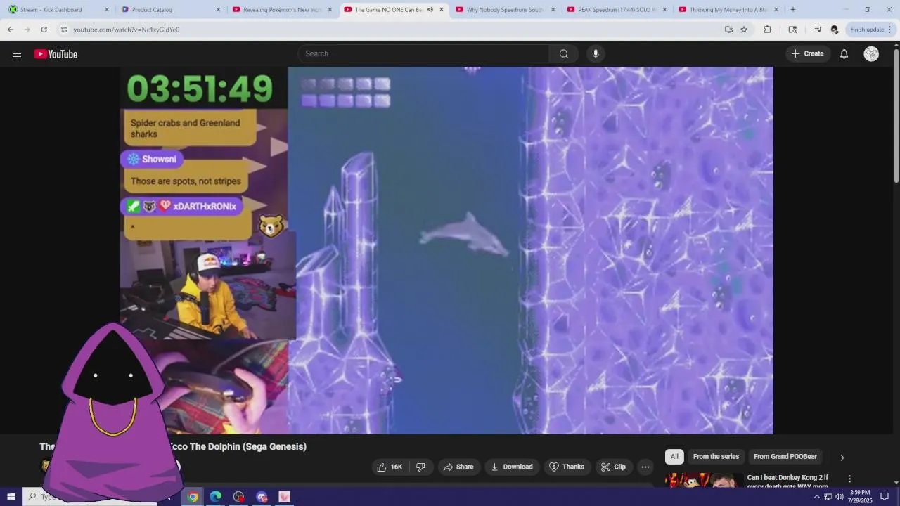The width and height of the screenshot is (900, 506).
Task: Open the install or cast icon in address bar
Action: pyautogui.click(x=728, y=30)
